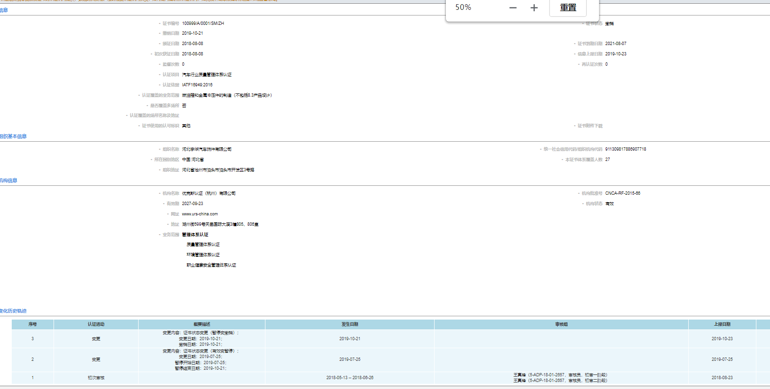Image resolution: width=770 pixels, height=389 pixels.
Task: Click the region value 中国 河北省
Action: pyautogui.click(x=193, y=160)
